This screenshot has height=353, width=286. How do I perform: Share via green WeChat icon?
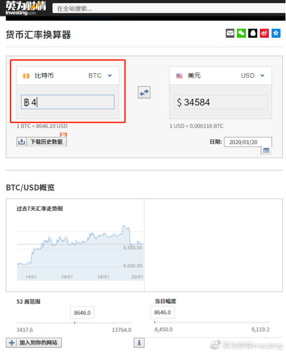coord(242,34)
